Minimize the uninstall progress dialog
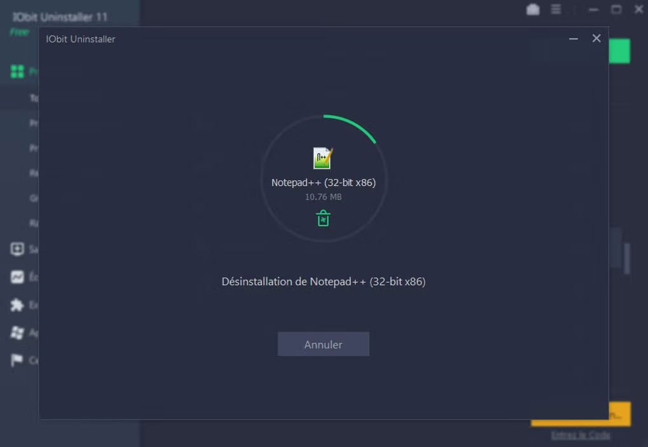Viewport: 648px width, 447px height. click(x=573, y=38)
